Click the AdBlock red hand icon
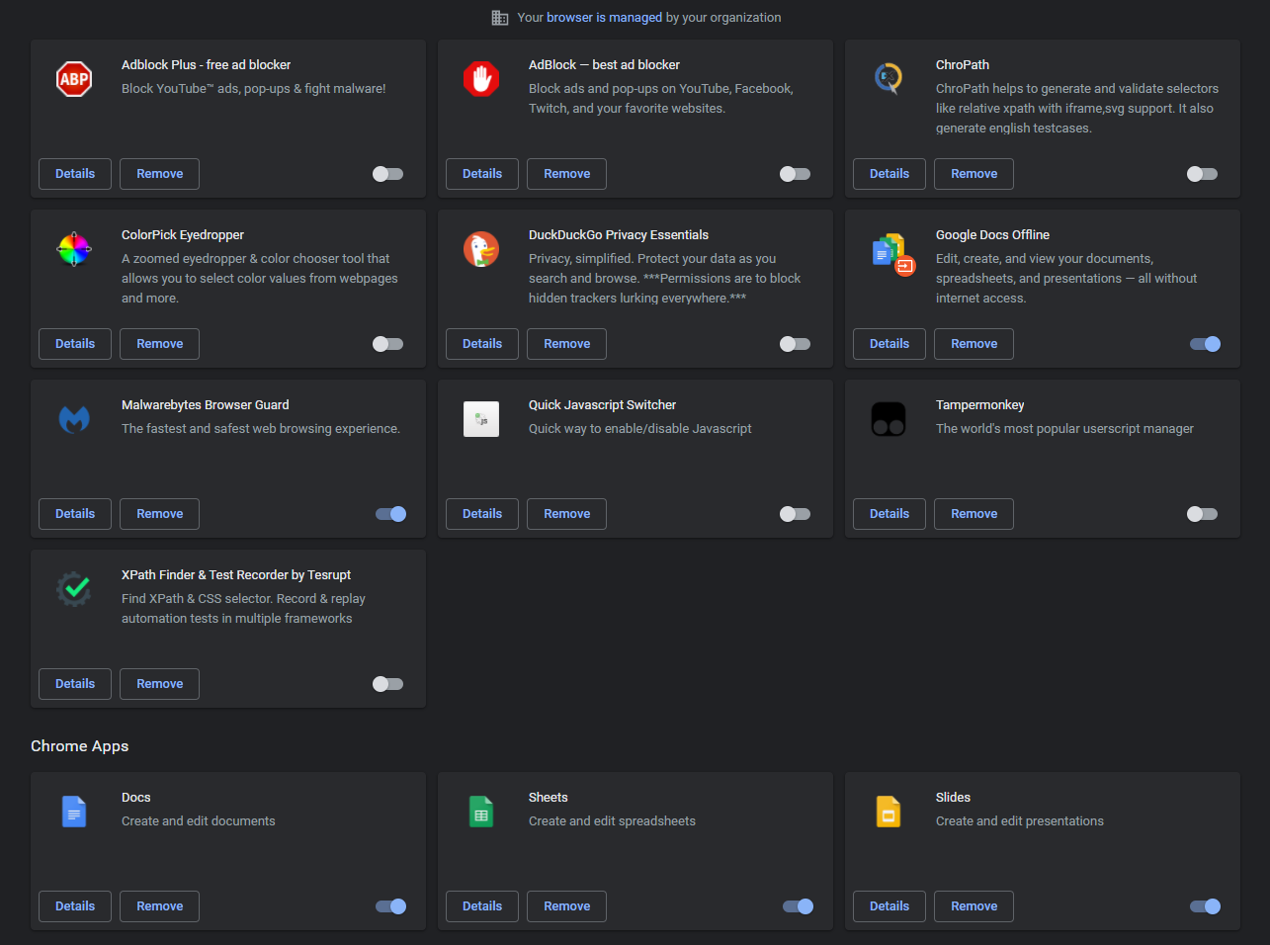The width and height of the screenshot is (1270, 945). click(481, 79)
